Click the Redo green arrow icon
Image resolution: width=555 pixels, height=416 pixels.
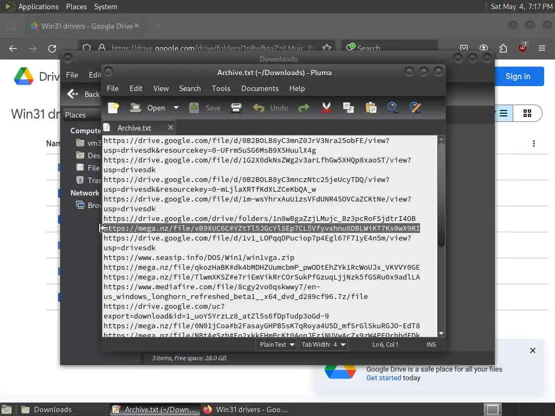pos(304,108)
